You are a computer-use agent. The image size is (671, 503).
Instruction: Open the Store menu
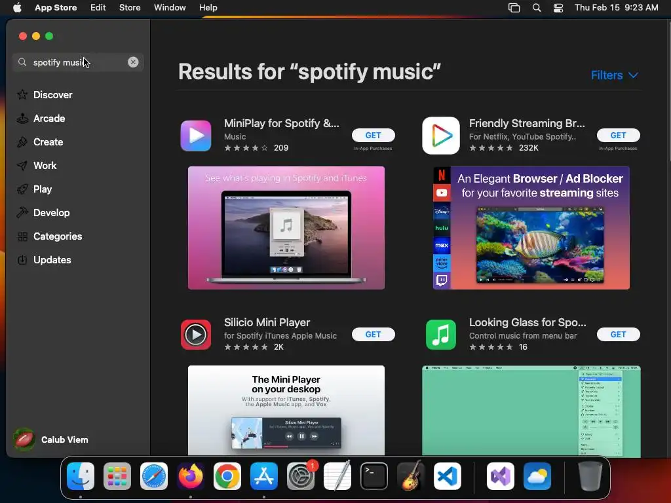point(130,8)
